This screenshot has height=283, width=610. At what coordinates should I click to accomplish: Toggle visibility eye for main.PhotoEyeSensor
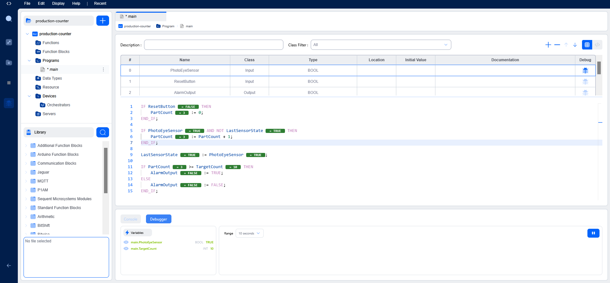pyautogui.click(x=126, y=242)
